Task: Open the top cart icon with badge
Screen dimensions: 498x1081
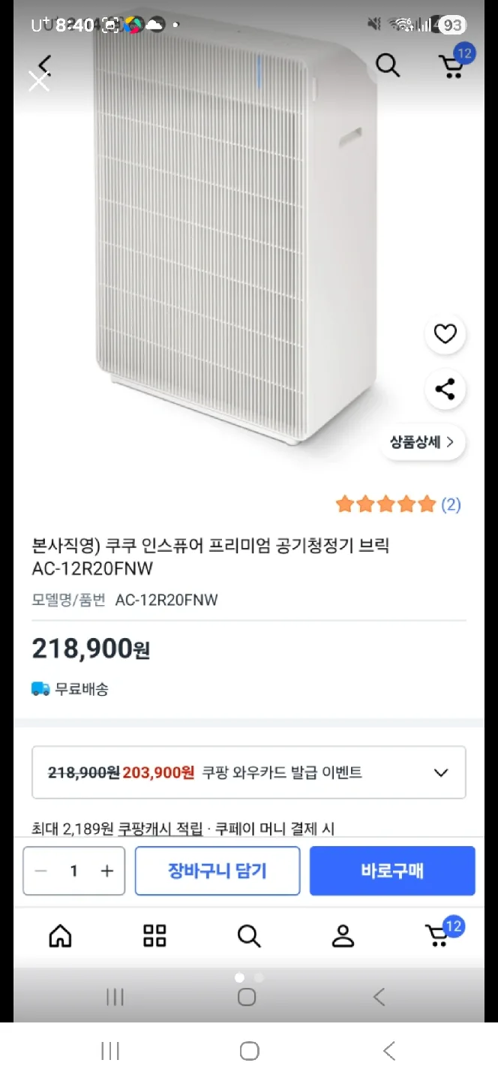Action: (x=452, y=66)
